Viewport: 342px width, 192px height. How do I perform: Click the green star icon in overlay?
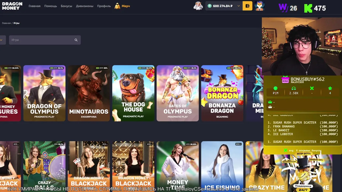(x=330, y=88)
